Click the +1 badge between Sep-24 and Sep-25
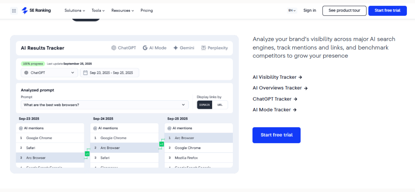The width and height of the screenshot is (415, 192). (161, 144)
